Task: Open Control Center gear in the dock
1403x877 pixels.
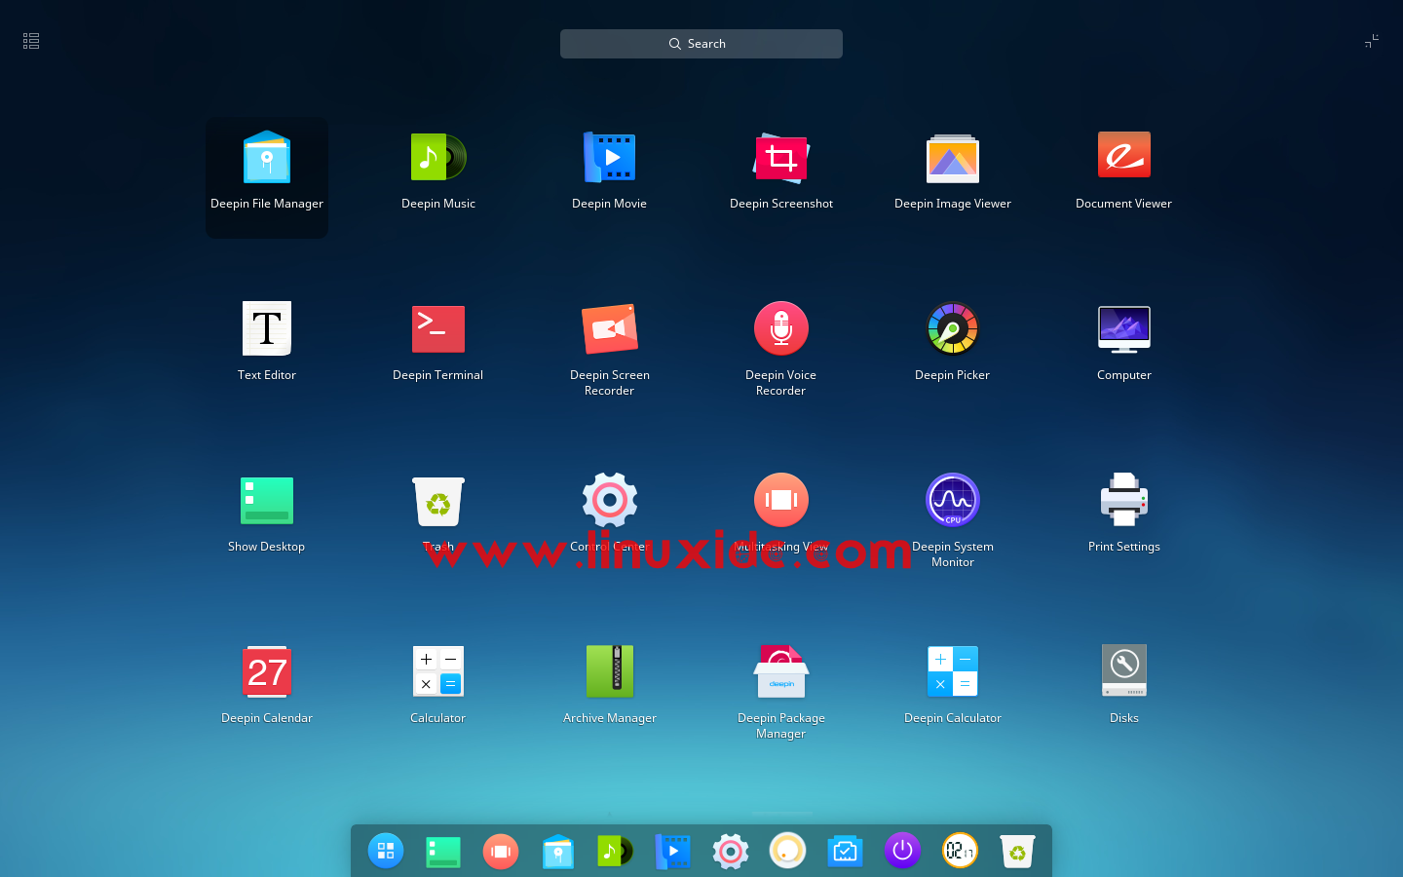Action: click(731, 851)
